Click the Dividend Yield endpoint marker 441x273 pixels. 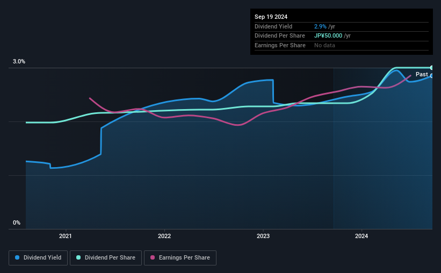coord(431,76)
